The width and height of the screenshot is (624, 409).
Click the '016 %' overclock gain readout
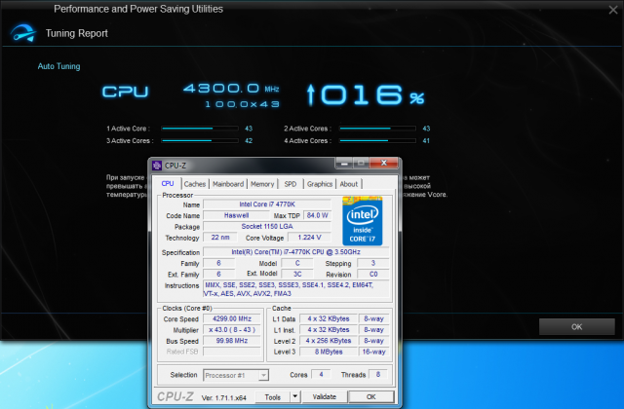(366, 95)
